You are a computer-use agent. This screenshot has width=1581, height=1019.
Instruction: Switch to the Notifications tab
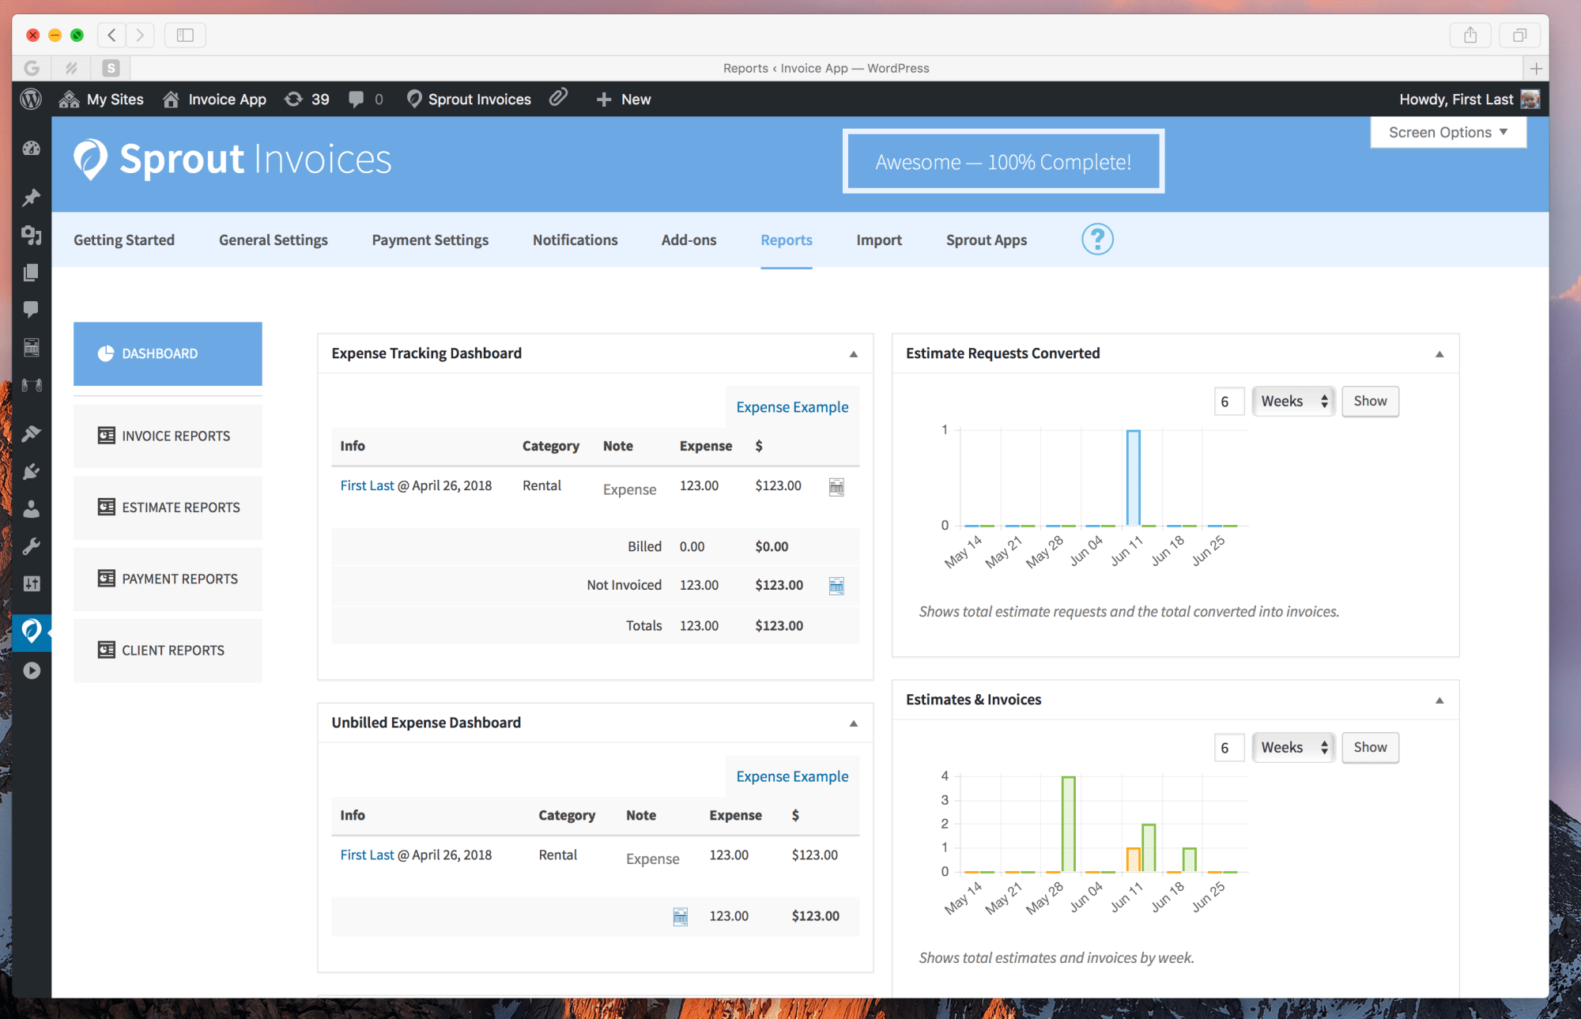click(575, 240)
